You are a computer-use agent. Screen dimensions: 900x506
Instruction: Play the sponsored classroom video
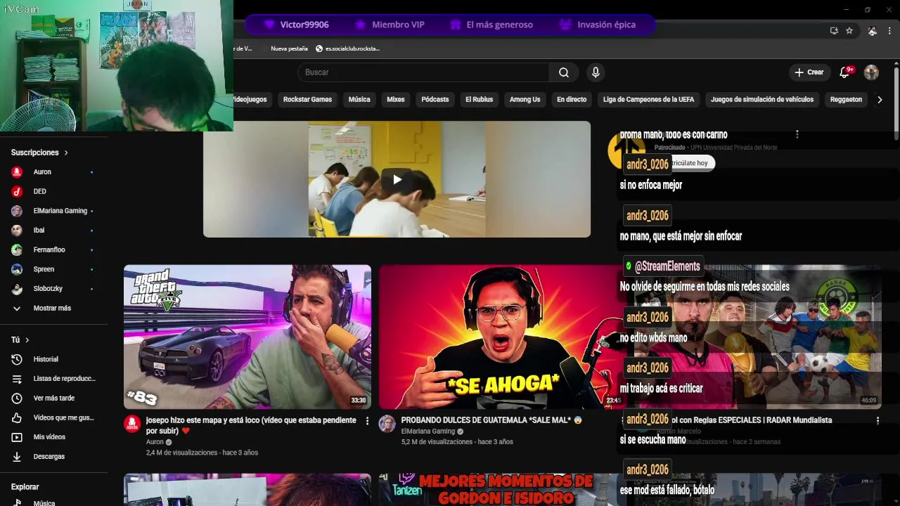397,179
